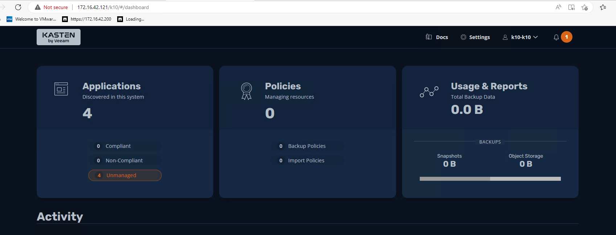
Task: Click the Usage & Reports graph icon
Action: point(429,92)
